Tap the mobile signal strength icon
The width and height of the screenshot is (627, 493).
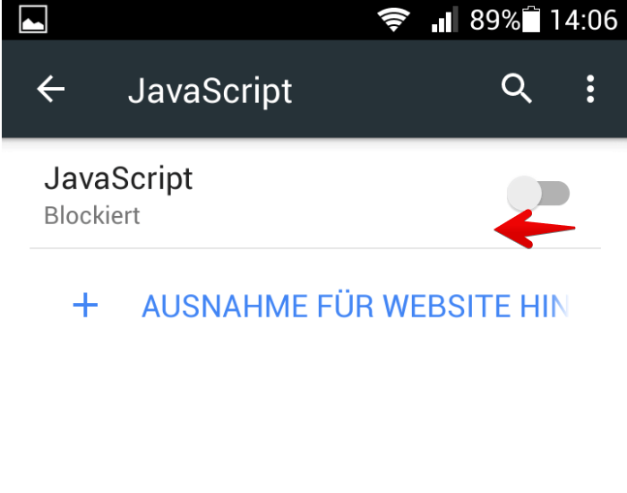pyautogui.click(x=444, y=20)
